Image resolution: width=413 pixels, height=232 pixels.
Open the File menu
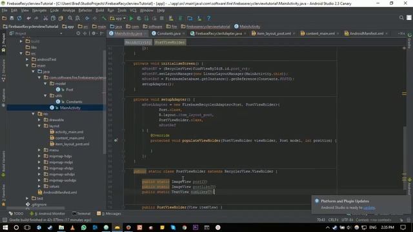coord(5,10)
